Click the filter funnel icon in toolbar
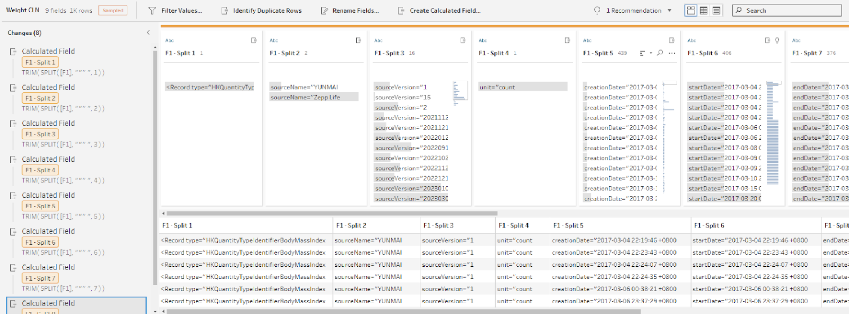This screenshot has width=849, height=315. coord(152,11)
